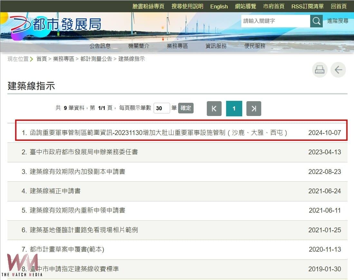
Task: Click the back arrow icon
Action: (338, 70)
